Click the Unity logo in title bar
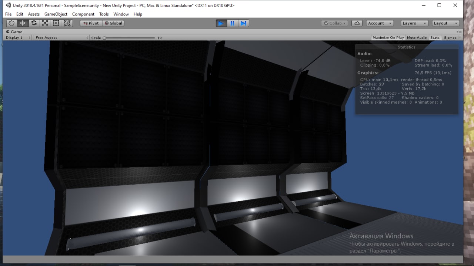 pos(8,5)
